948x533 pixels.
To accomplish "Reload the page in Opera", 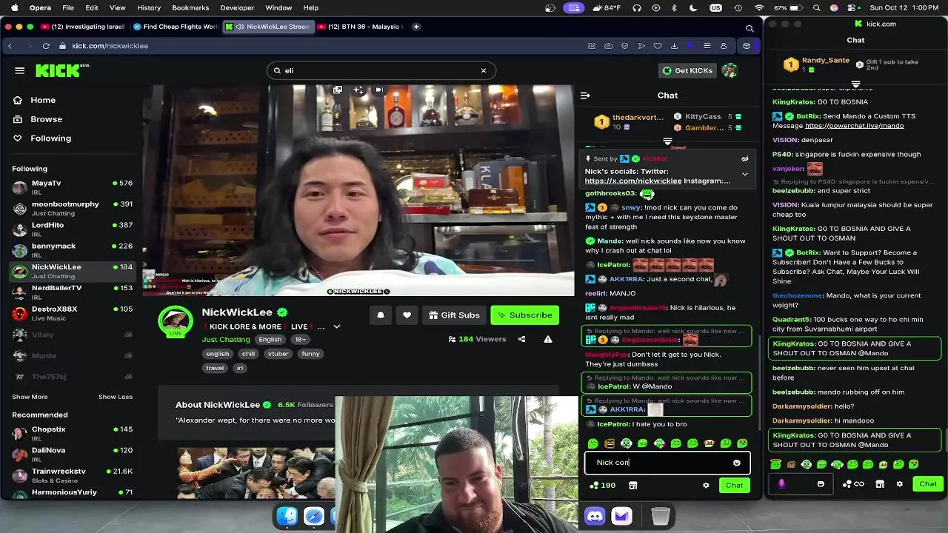I will [x=46, y=46].
